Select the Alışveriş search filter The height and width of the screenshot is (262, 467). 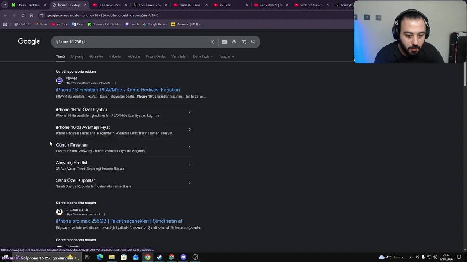click(x=77, y=56)
